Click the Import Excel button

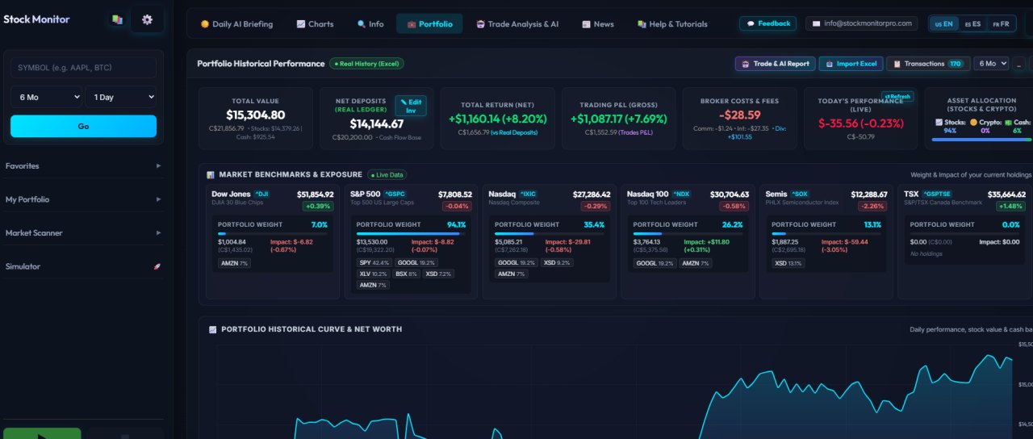click(x=851, y=64)
